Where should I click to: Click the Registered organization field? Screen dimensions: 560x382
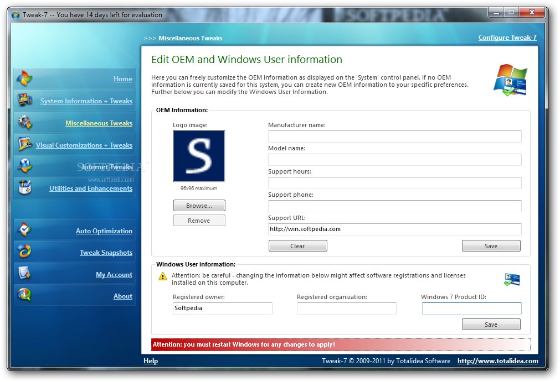tap(346, 308)
